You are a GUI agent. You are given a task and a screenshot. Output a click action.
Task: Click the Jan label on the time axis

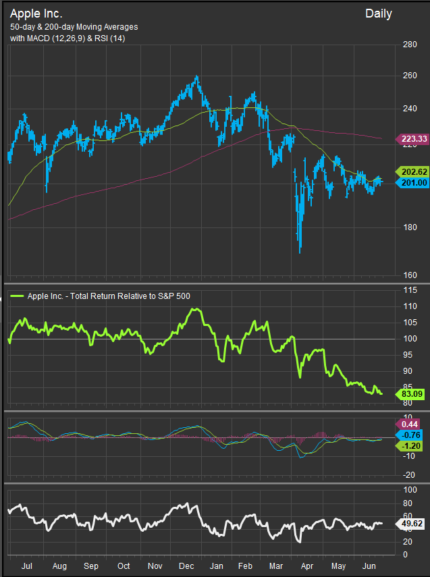click(216, 566)
